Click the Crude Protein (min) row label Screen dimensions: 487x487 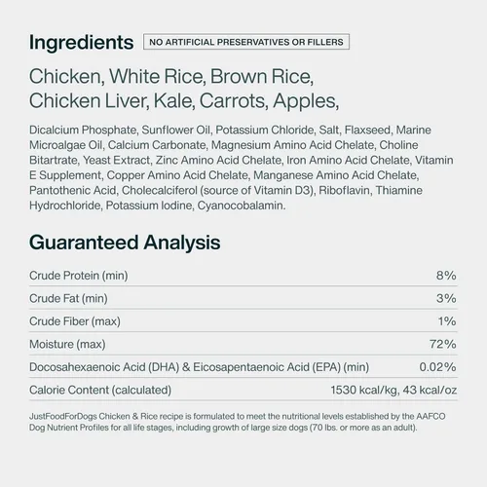79,276
